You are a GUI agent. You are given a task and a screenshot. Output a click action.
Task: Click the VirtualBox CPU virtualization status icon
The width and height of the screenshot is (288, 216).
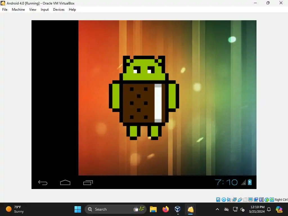pyautogui.click(x=261, y=200)
